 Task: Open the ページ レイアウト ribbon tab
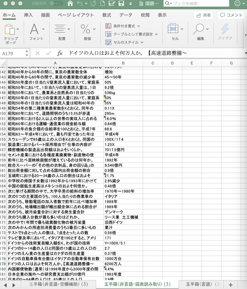click(75, 15)
